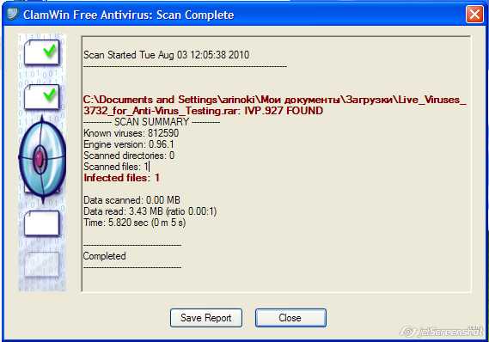Click the infected file path line
The image size is (489, 342).
pos(275,105)
